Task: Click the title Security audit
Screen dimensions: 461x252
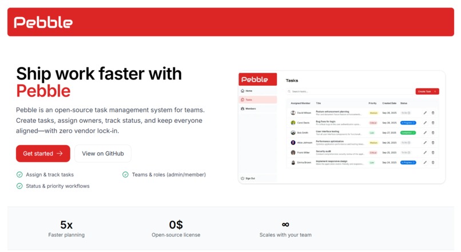Action: [x=323, y=151]
